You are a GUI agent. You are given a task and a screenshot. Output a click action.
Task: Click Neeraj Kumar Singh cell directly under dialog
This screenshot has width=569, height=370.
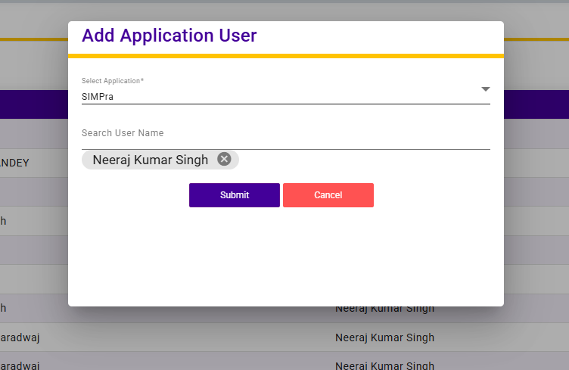click(384, 309)
